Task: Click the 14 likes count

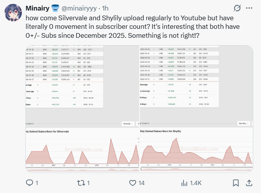Action: 141,183
